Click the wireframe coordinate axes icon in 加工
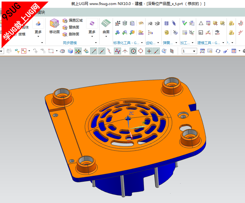245x203 pixels. [192, 33]
